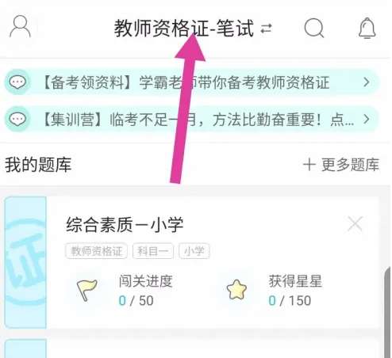This screenshot has height=358, width=392.
Task: Expand the 集训营 banner chevron
Action: pyautogui.click(x=367, y=119)
